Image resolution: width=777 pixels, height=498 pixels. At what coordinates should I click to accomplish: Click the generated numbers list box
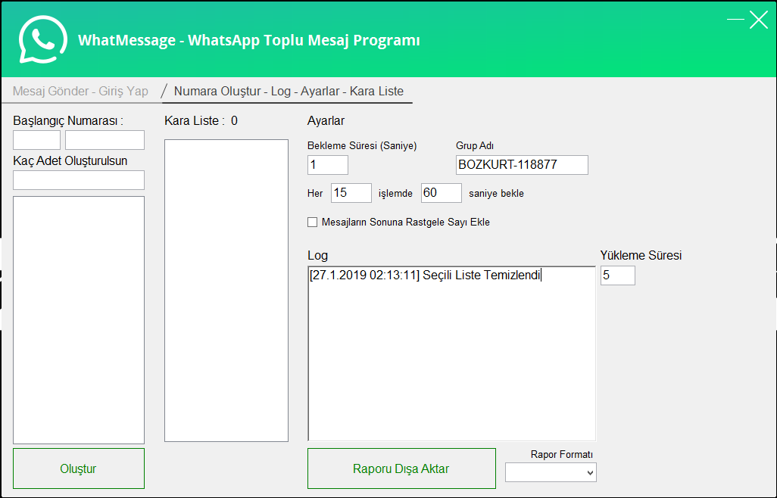tap(79, 319)
